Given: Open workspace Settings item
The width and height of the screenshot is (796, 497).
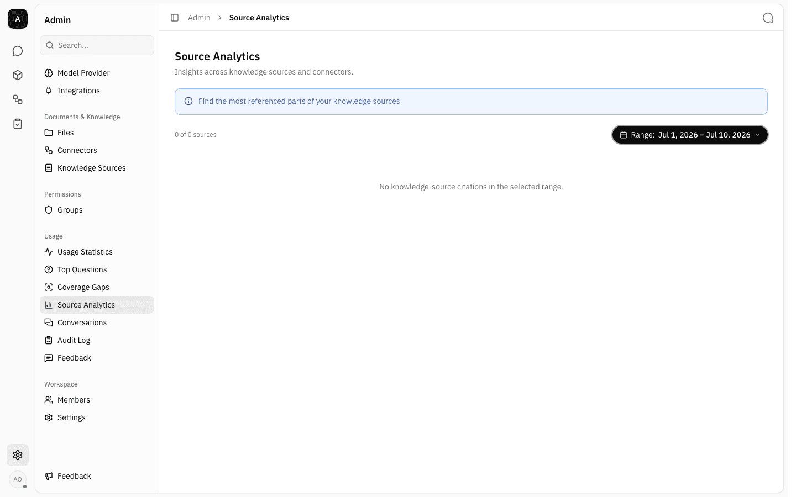Looking at the screenshot, I should coord(97,417).
